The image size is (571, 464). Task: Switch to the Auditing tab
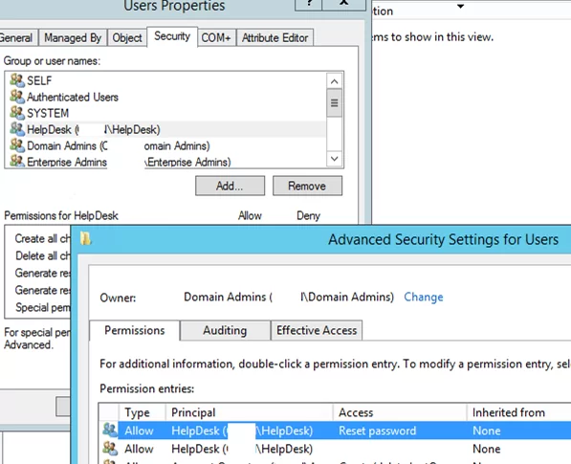click(x=225, y=330)
